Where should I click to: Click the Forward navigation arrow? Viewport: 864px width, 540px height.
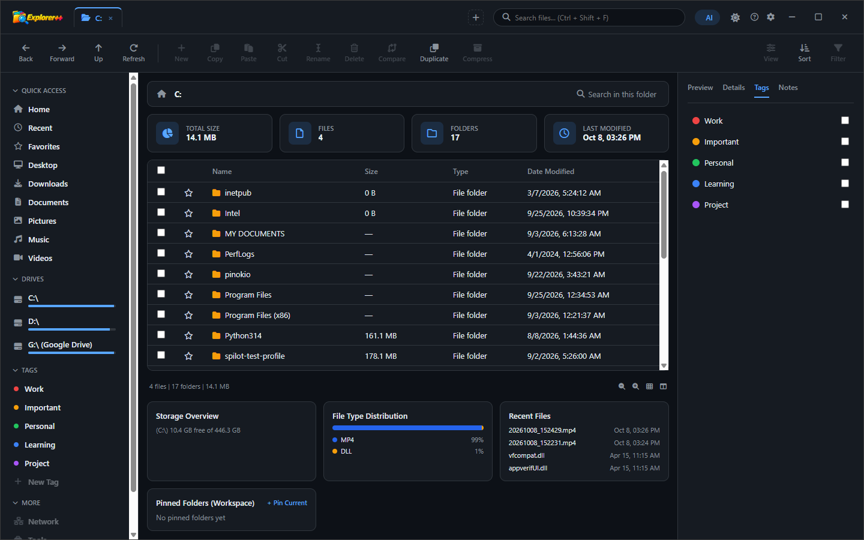pos(62,53)
